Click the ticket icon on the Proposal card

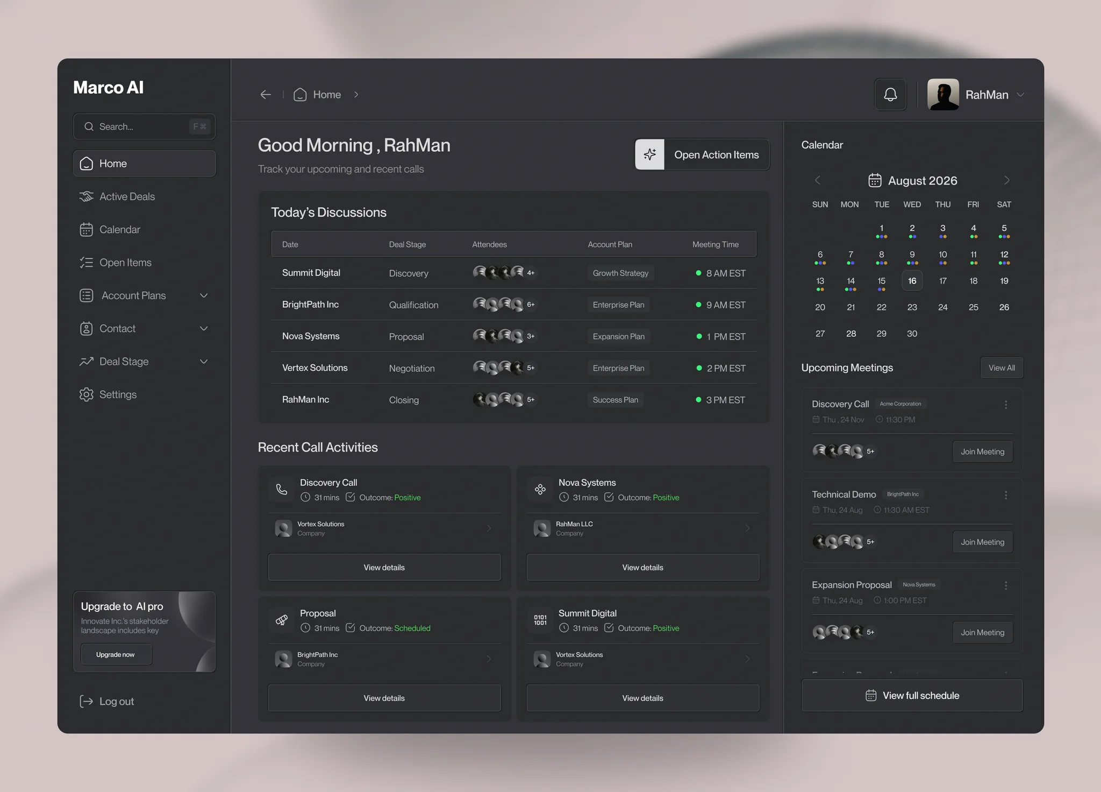click(282, 620)
